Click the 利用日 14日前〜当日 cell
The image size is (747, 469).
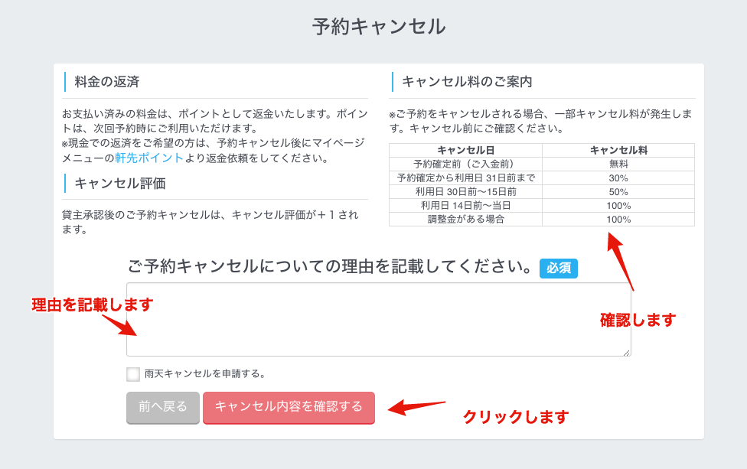[x=465, y=206]
